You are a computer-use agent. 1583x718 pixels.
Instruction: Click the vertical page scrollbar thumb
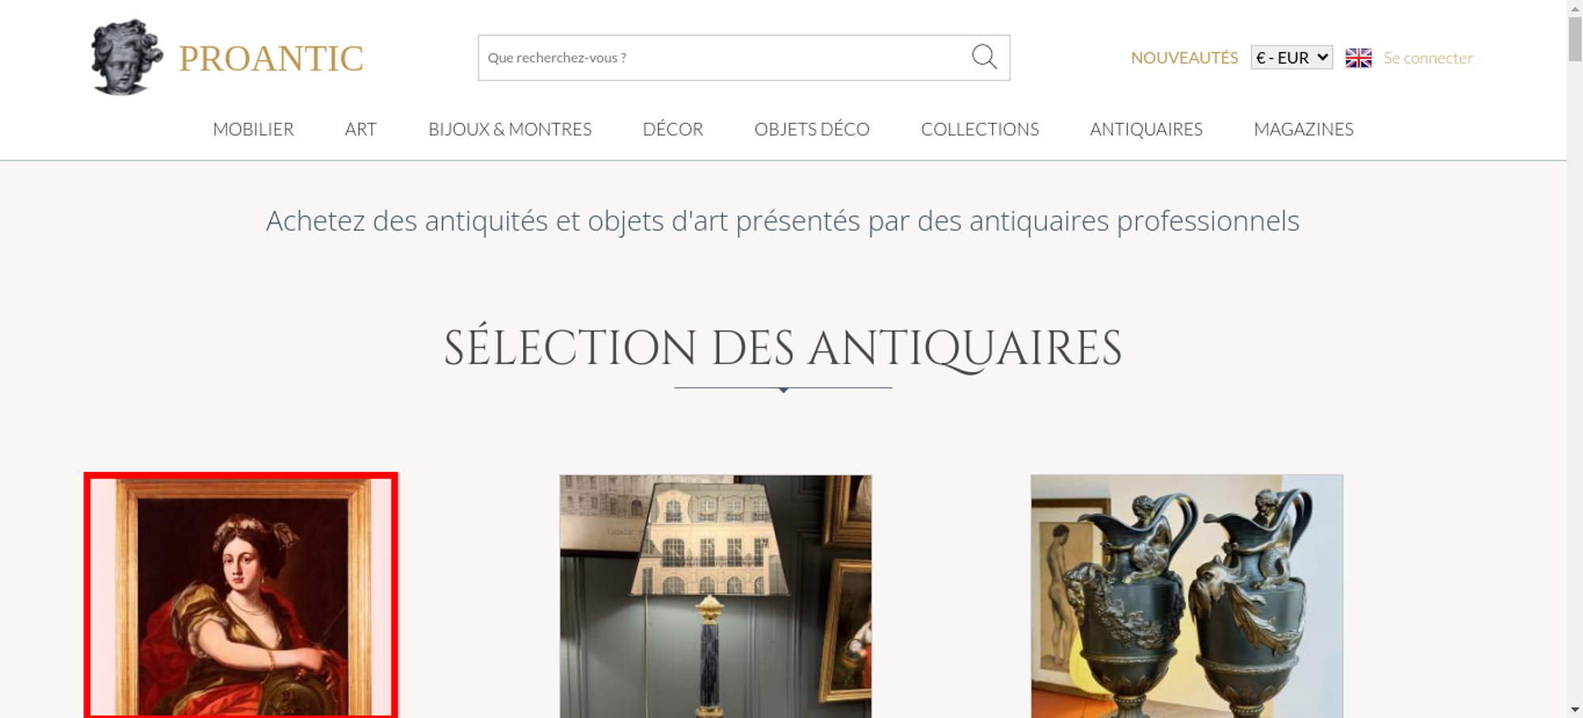1574,38
